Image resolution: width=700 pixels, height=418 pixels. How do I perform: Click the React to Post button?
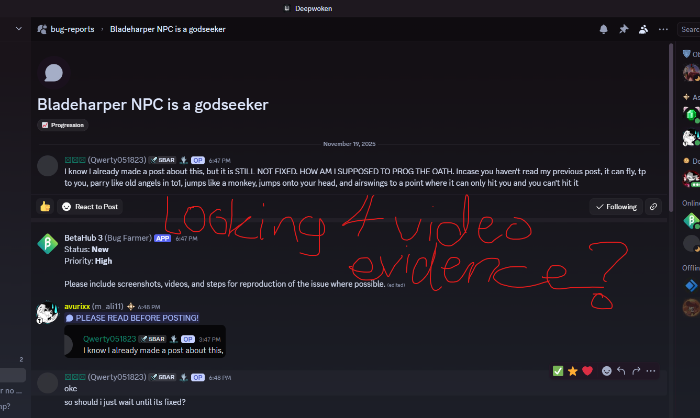(90, 207)
